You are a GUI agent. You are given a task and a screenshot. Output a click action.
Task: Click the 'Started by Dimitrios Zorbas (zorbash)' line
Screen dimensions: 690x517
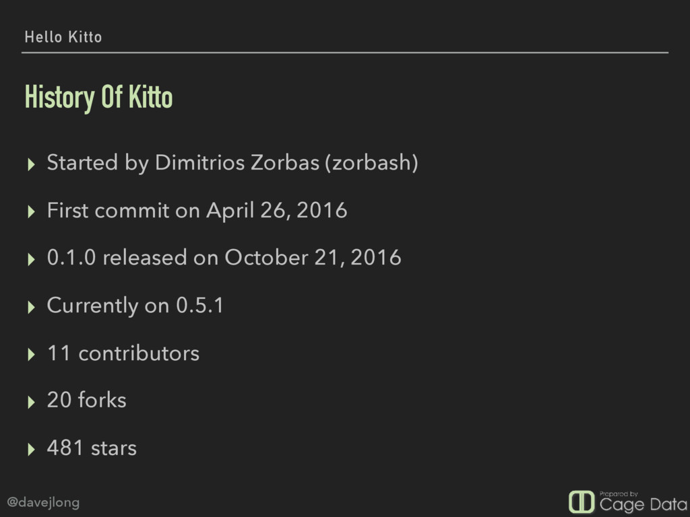(232, 163)
